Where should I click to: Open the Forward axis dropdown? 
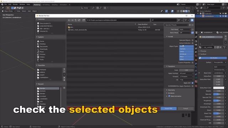(x=186, y=76)
